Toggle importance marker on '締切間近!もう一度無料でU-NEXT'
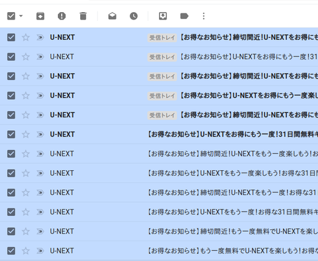The image size is (318, 261). tap(40, 231)
